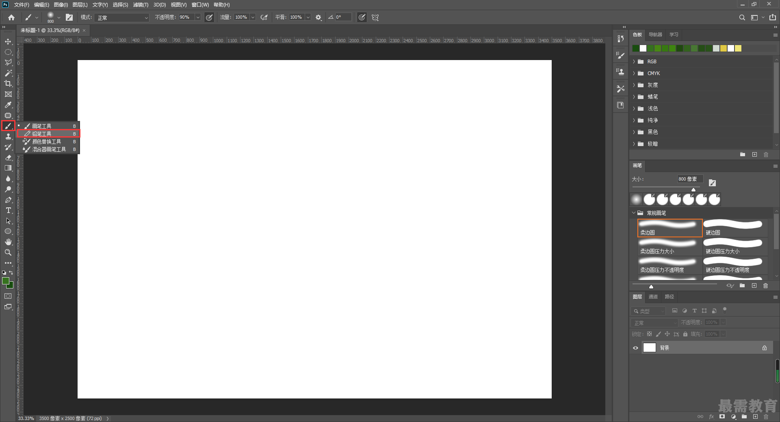Switch to the 导航器 tab

pos(655,34)
